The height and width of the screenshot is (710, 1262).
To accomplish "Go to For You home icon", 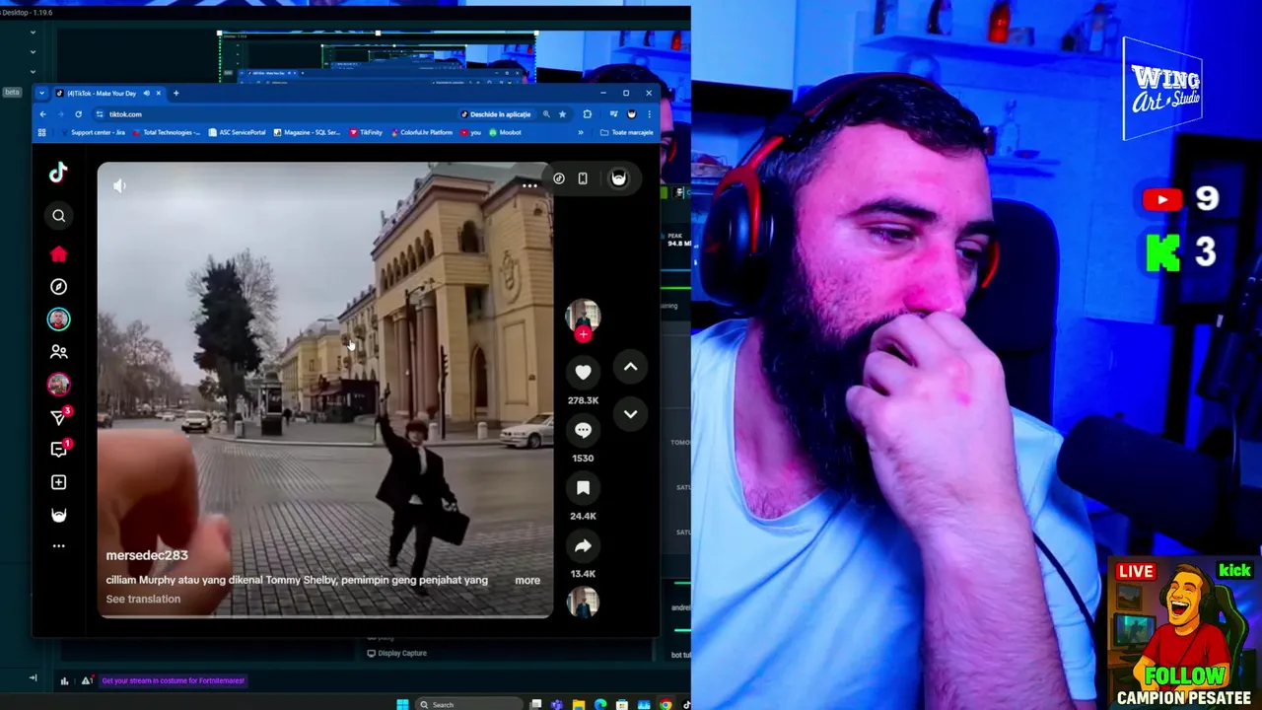I will click(58, 254).
